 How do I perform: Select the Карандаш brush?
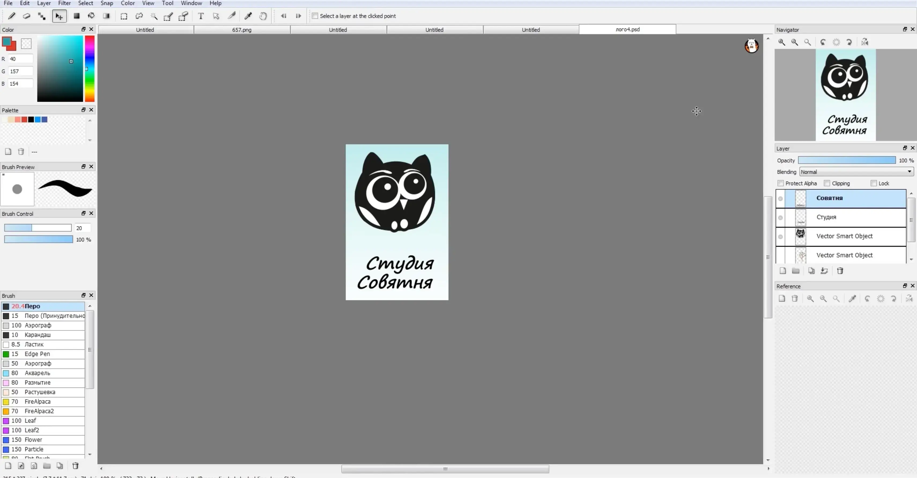(38, 335)
